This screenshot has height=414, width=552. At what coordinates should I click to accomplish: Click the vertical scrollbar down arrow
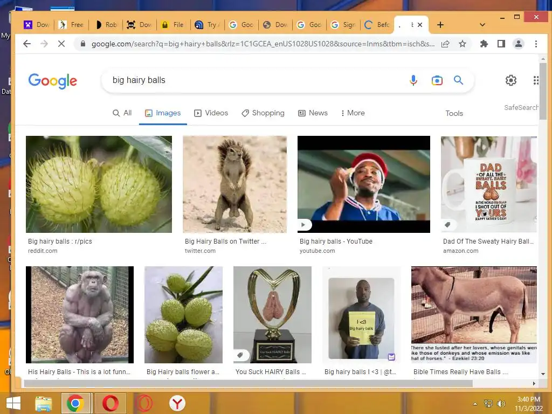pyautogui.click(x=543, y=374)
